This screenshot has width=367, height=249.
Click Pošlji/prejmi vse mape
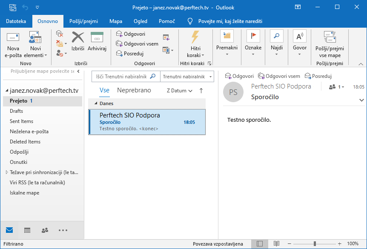pos(330,44)
